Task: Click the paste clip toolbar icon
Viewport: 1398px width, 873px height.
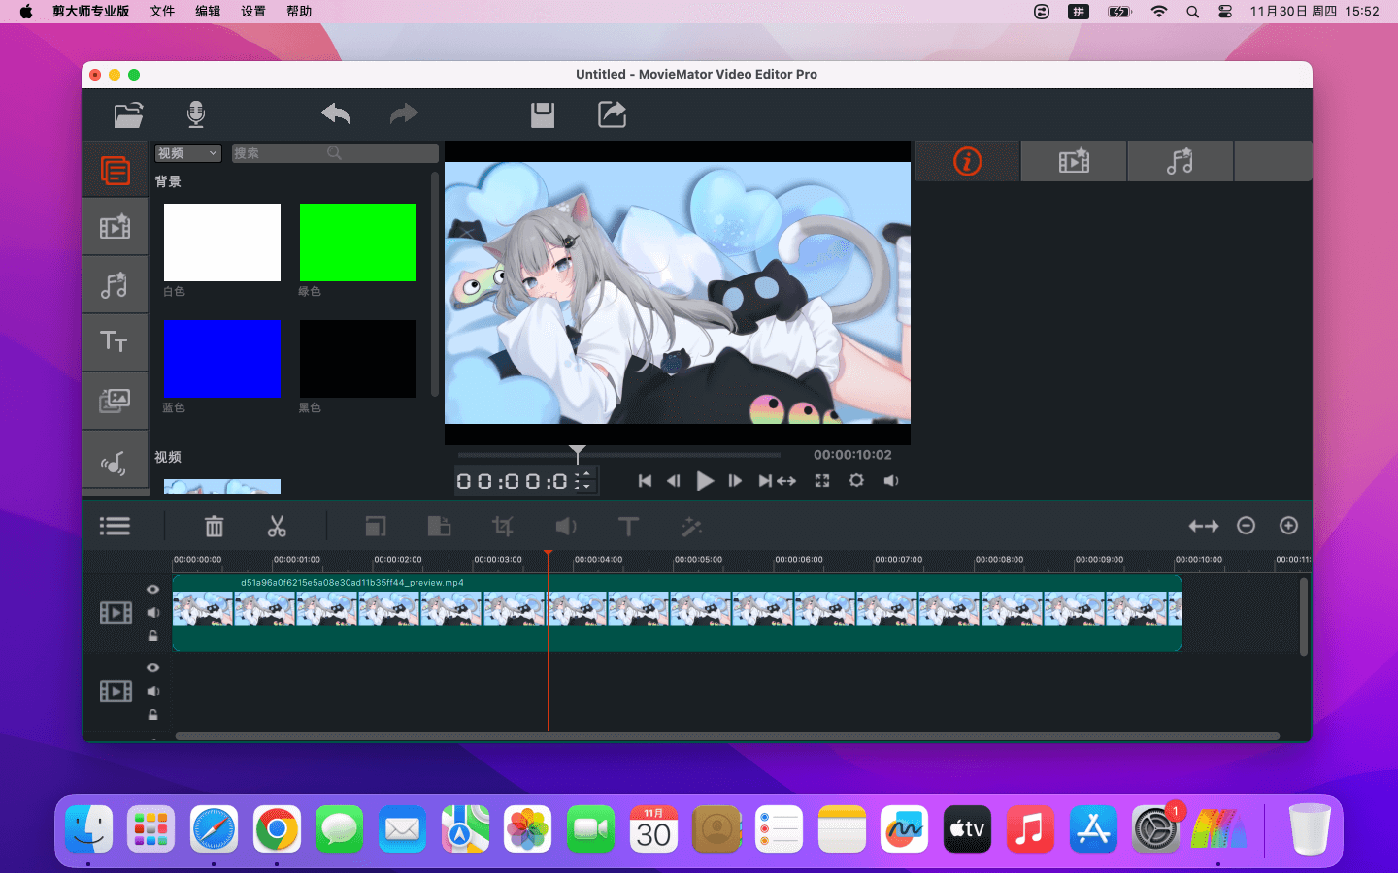Action: (439, 526)
